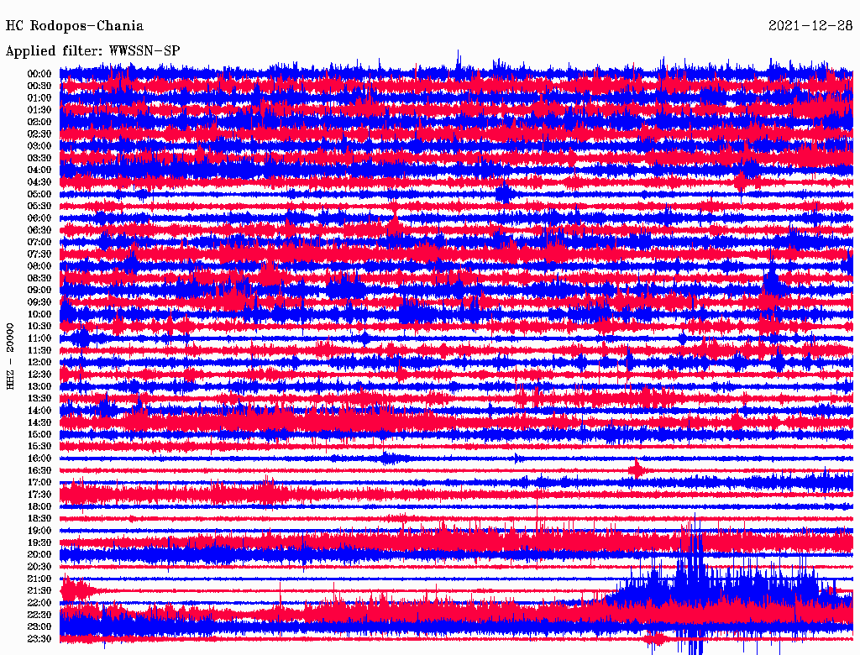Select the 21:00 time label

tap(39, 579)
